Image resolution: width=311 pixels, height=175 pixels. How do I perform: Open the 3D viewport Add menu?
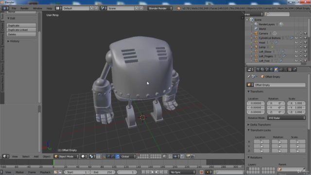point(36,157)
